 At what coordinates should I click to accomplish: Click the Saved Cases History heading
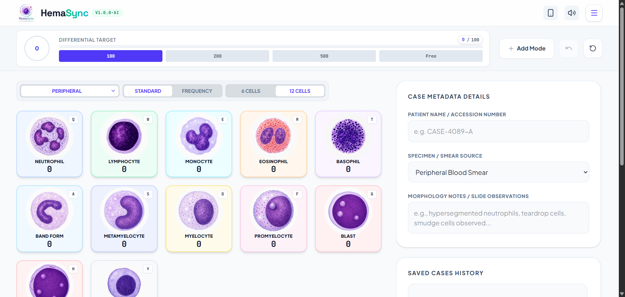click(446, 273)
